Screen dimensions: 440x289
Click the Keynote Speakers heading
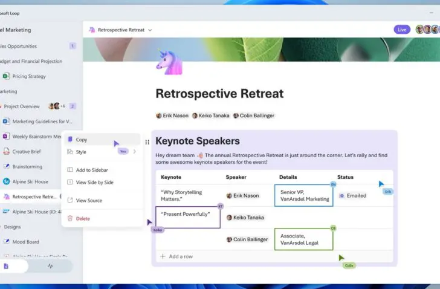coord(198,141)
